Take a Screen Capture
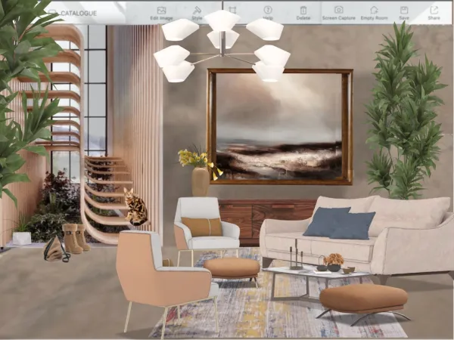The image size is (454, 340). click(x=338, y=12)
